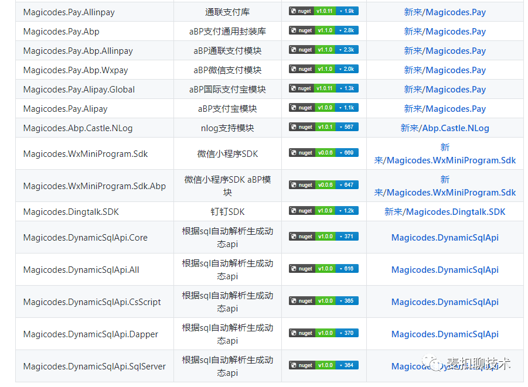Open 新来/Magicodes.Pay link in Magicodes.Pay.Alipay.Global row
Screen dimensions: 528x387
[x=445, y=90]
